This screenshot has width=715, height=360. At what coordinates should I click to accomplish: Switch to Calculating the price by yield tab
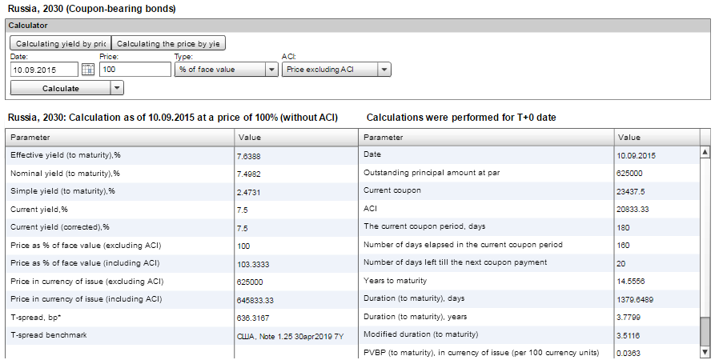168,43
